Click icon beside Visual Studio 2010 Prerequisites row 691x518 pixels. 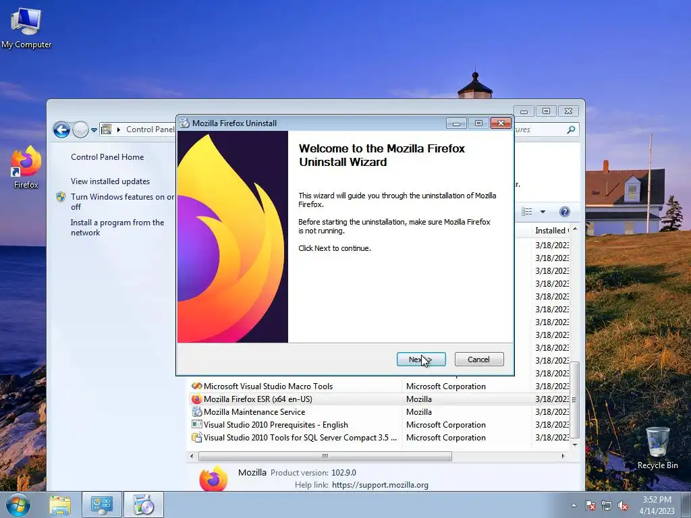pyautogui.click(x=196, y=425)
